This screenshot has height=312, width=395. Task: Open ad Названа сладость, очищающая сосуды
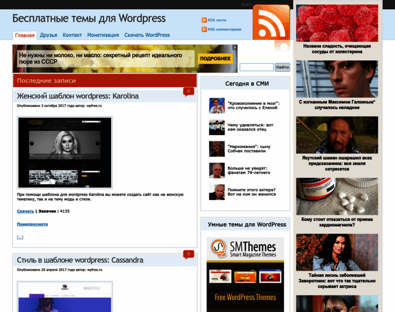click(337, 49)
